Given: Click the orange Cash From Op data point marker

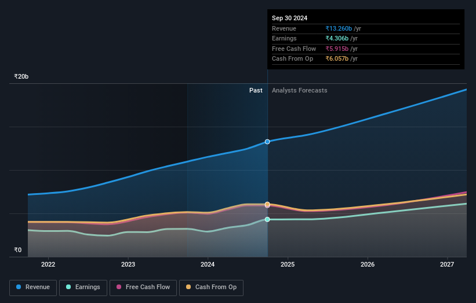Looking at the screenshot, I should point(267,204).
